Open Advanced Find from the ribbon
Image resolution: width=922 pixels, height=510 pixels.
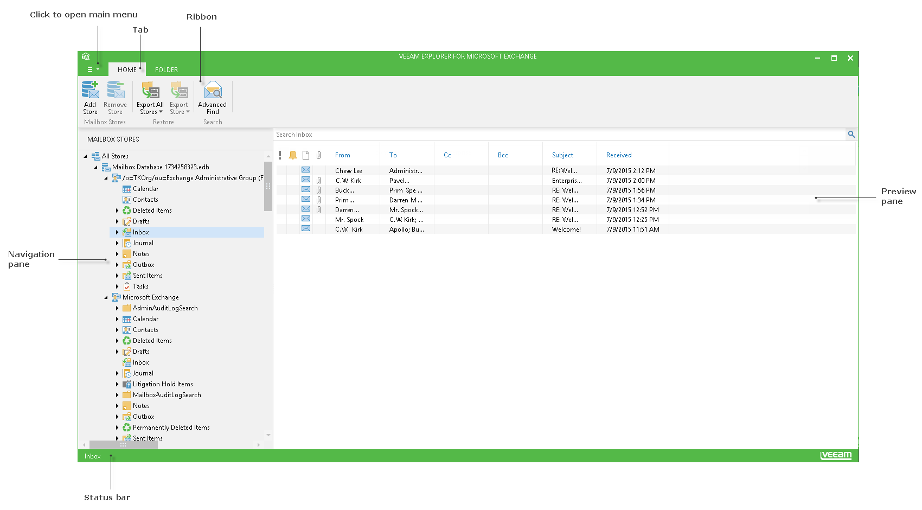click(x=213, y=98)
